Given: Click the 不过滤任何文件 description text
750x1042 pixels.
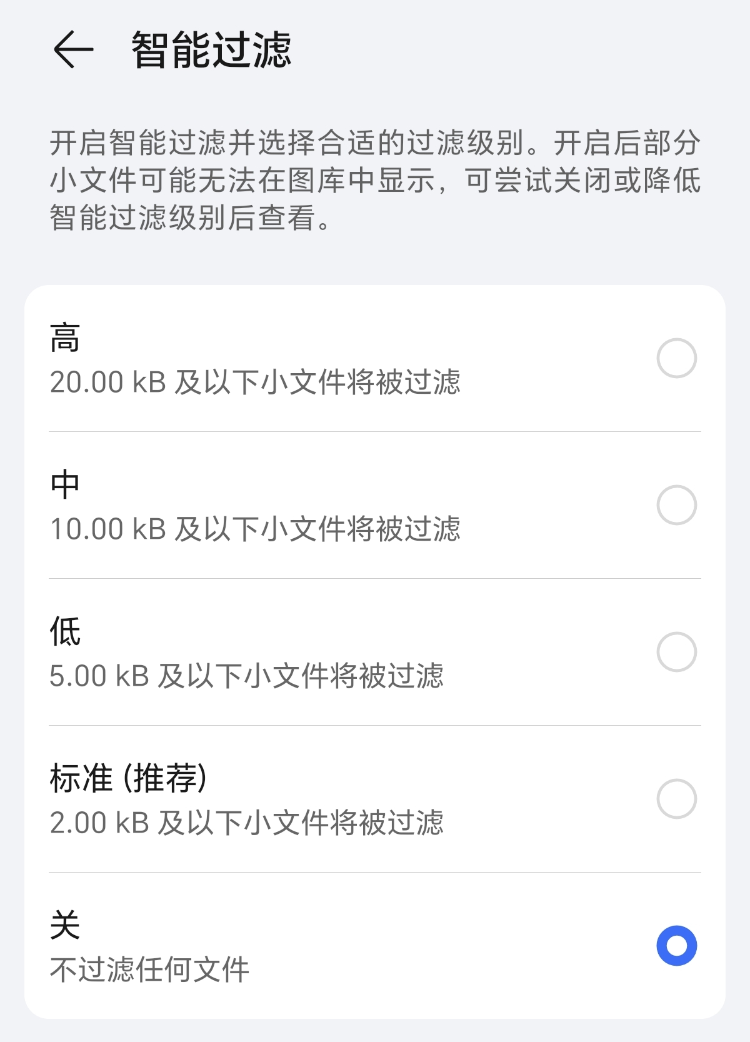Looking at the screenshot, I should click(150, 970).
